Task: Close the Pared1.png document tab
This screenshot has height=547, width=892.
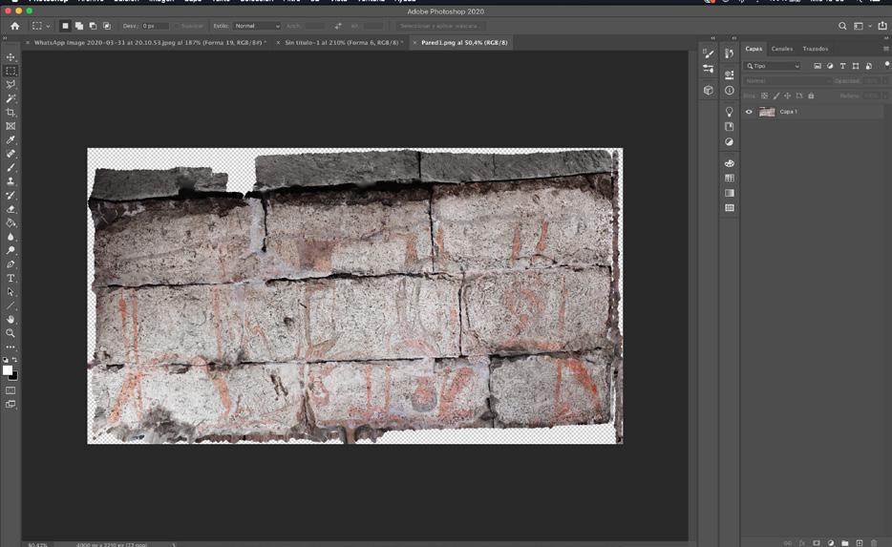Action: click(x=414, y=43)
